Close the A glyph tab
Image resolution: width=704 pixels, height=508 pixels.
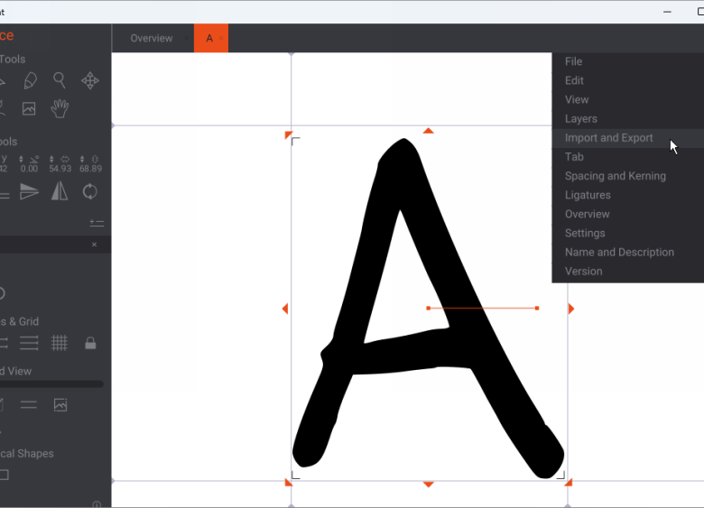(221, 39)
